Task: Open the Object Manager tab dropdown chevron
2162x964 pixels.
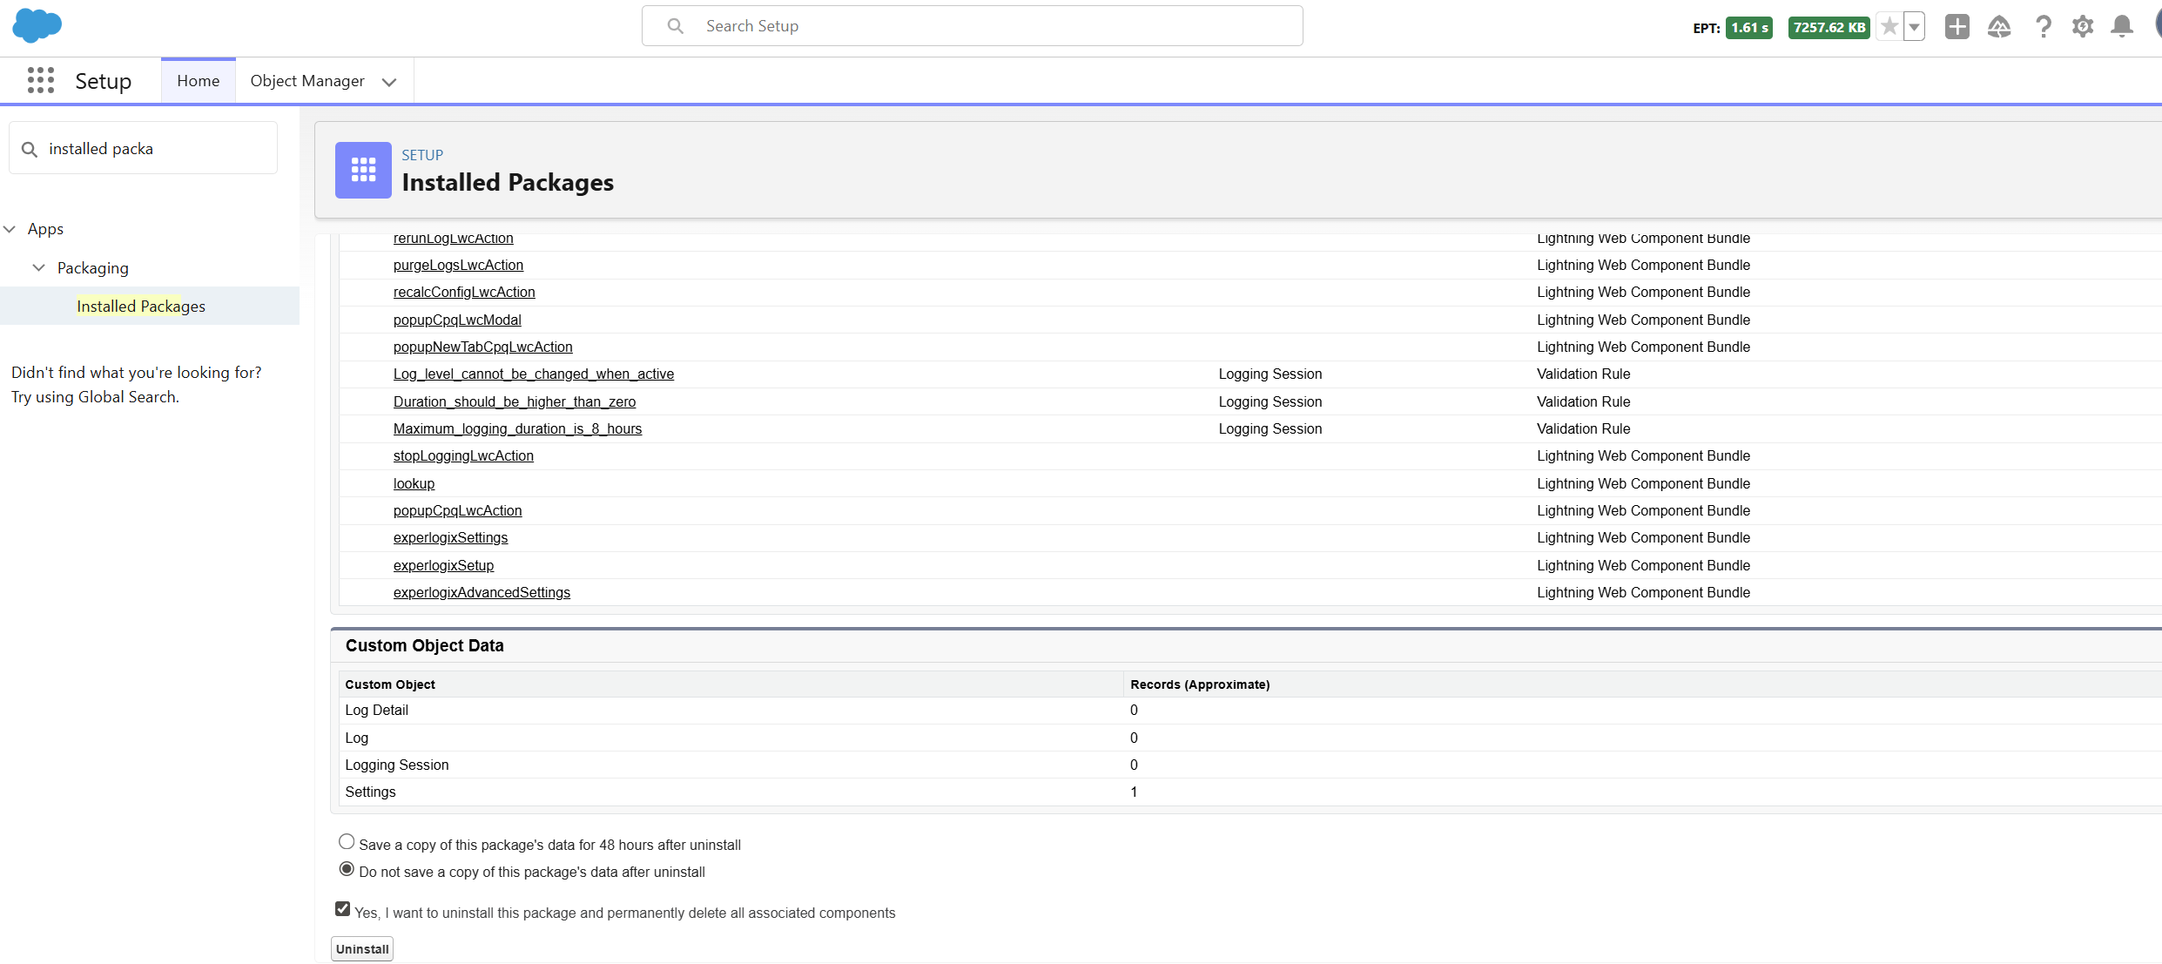Action: pyautogui.click(x=389, y=82)
